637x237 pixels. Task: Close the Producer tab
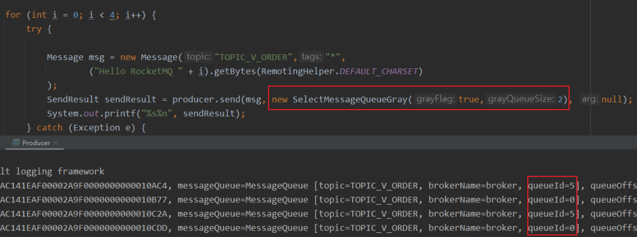pyautogui.click(x=56, y=143)
